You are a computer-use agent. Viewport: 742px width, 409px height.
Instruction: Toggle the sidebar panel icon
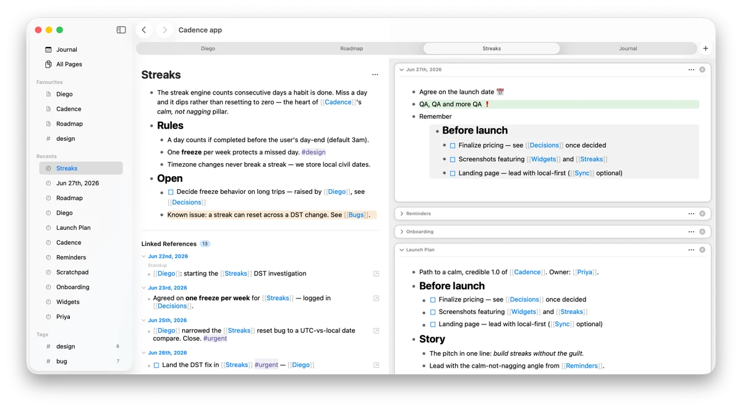[121, 30]
